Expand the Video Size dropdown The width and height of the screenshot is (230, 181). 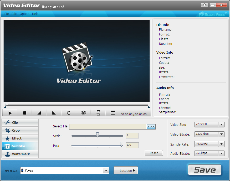221,125
